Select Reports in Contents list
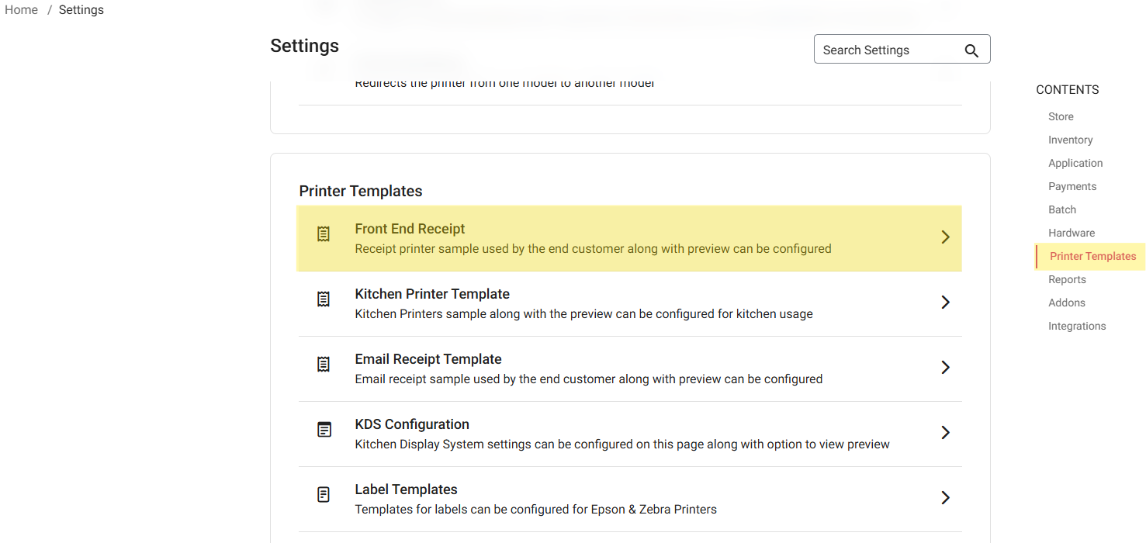Image resolution: width=1146 pixels, height=543 pixels. [x=1067, y=279]
